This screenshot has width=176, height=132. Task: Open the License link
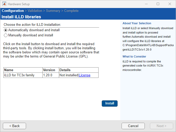click(x=85, y=75)
